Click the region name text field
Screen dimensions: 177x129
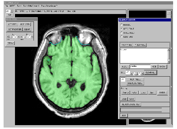point(140,66)
